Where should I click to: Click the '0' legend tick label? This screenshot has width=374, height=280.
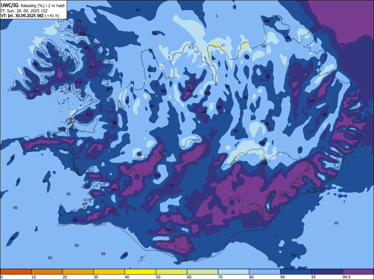coord(1,277)
